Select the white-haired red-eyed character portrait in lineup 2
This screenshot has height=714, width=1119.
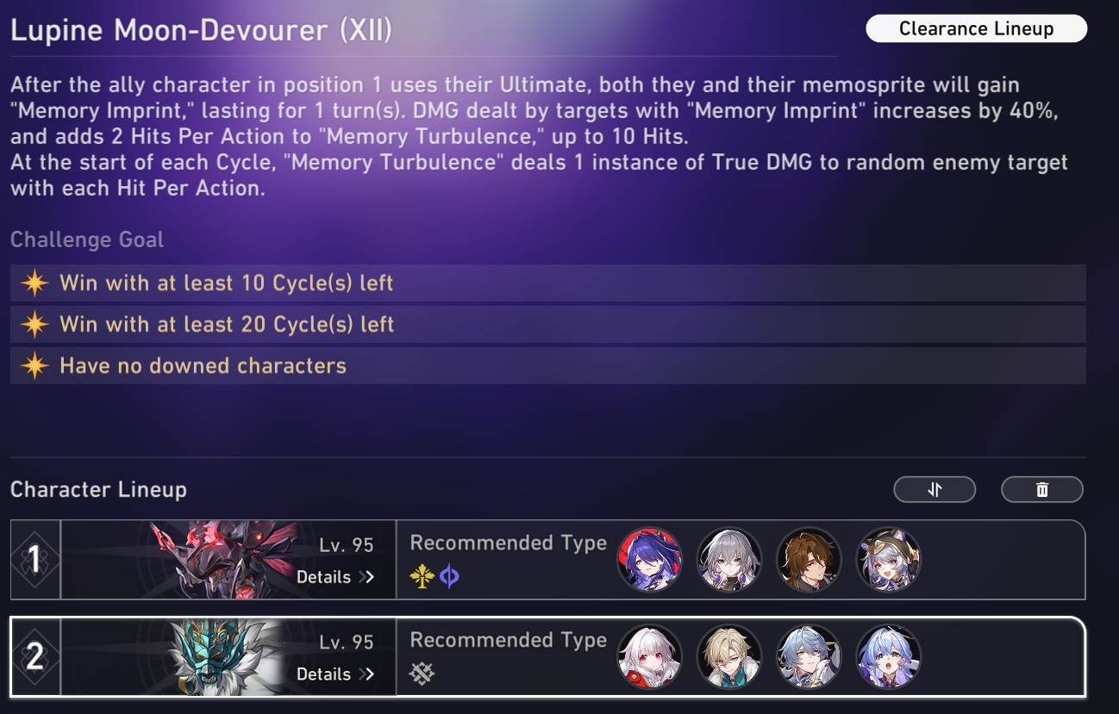click(650, 657)
